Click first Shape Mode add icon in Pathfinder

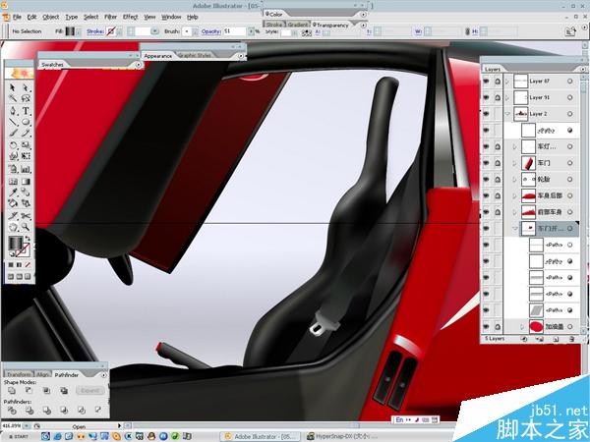coord(12,391)
